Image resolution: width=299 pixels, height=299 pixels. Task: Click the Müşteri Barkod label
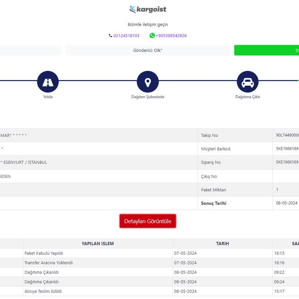(x=215, y=149)
